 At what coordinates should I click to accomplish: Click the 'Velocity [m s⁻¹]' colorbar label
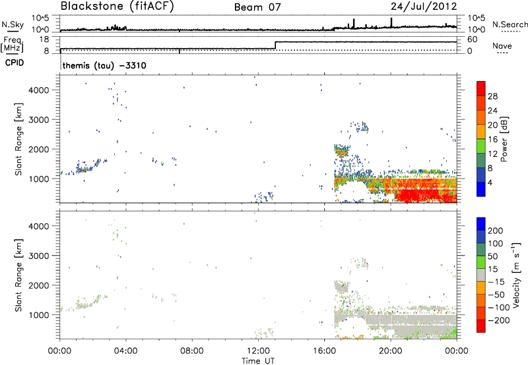[x=516, y=275]
